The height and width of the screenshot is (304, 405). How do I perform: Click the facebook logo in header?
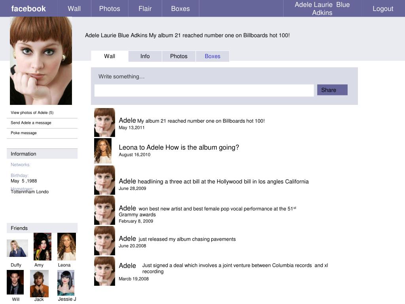point(28,9)
